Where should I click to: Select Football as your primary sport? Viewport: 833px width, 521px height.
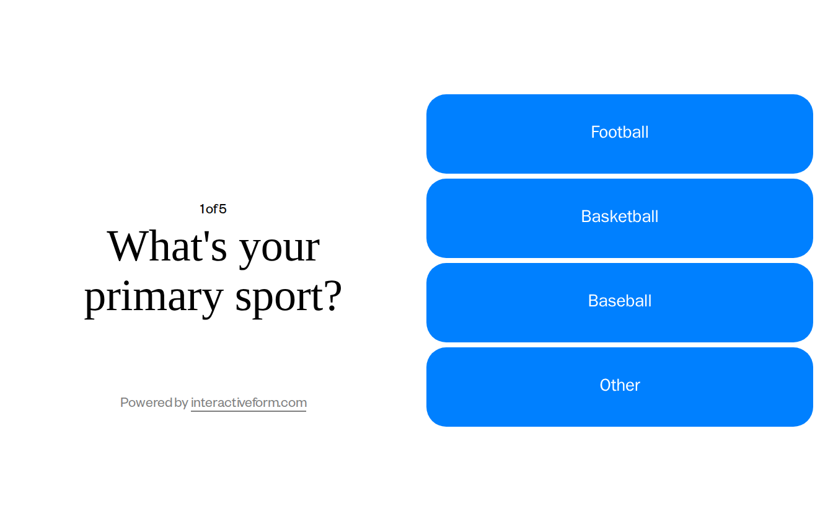[620, 133]
